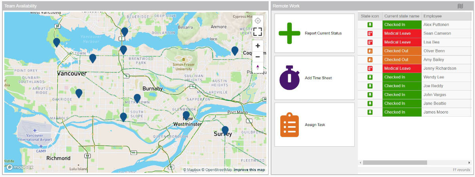
Task: Reset map bearing with compass button
Action: pos(258,67)
